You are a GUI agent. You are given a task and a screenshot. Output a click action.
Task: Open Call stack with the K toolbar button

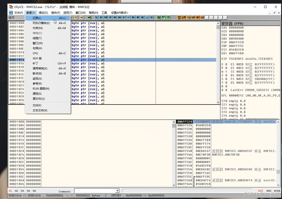tap(133, 17)
